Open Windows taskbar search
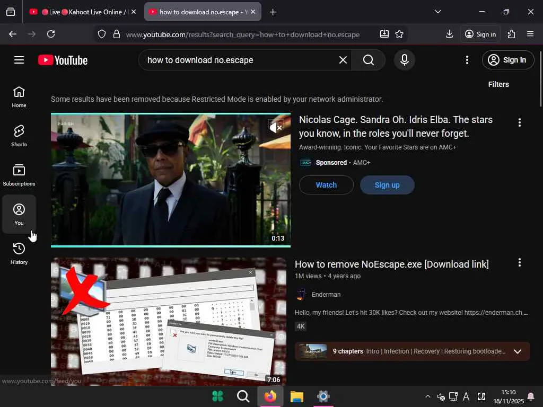Screen dimensions: 543x407 [243, 396]
